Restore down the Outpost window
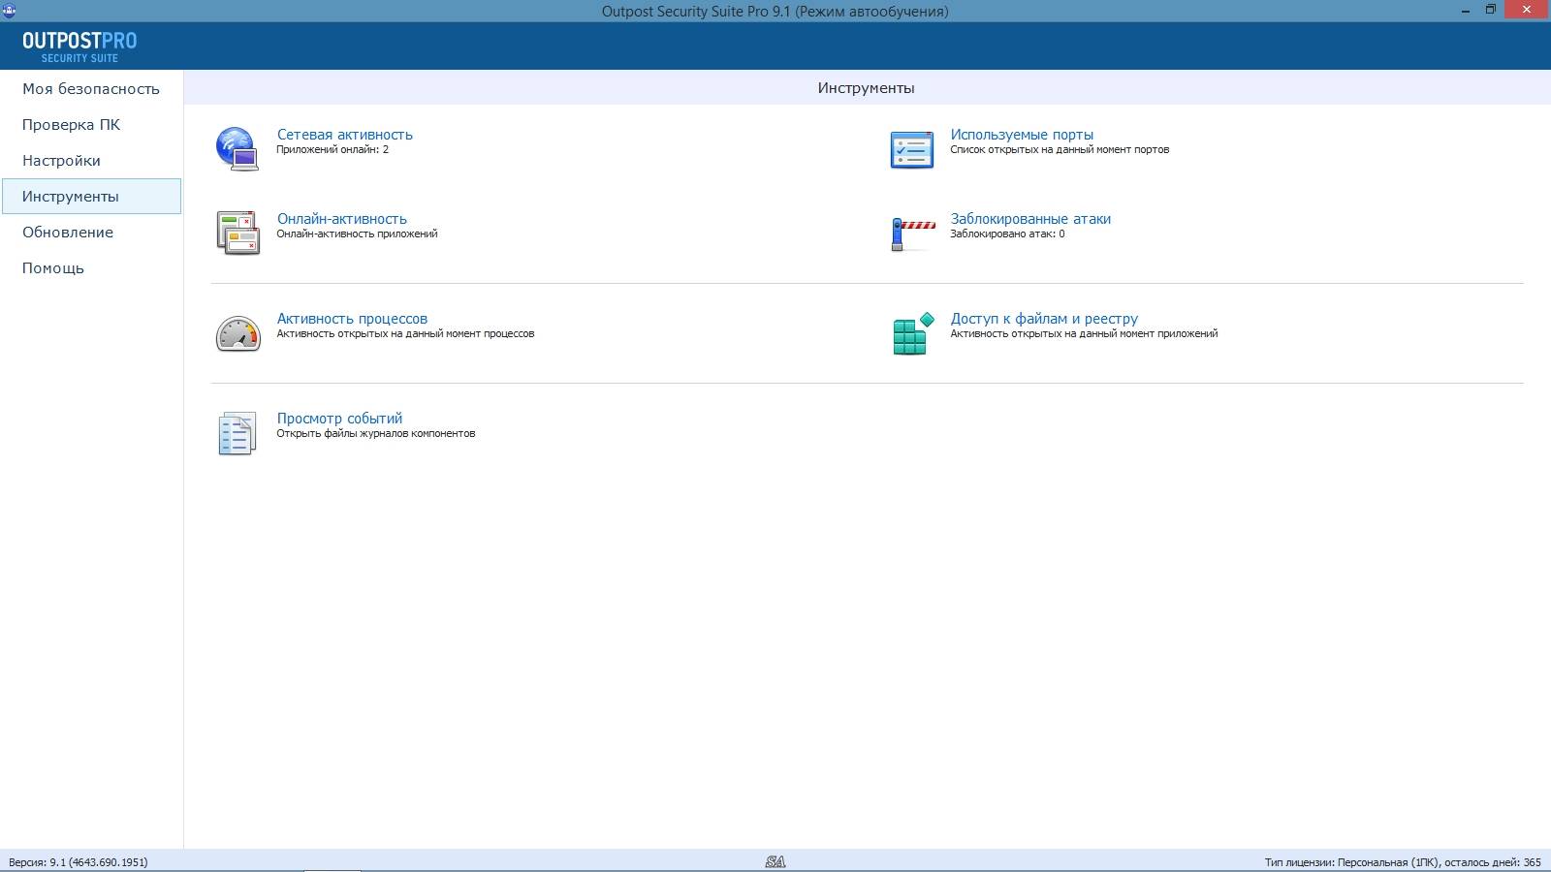The width and height of the screenshot is (1551, 872). click(x=1491, y=10)
